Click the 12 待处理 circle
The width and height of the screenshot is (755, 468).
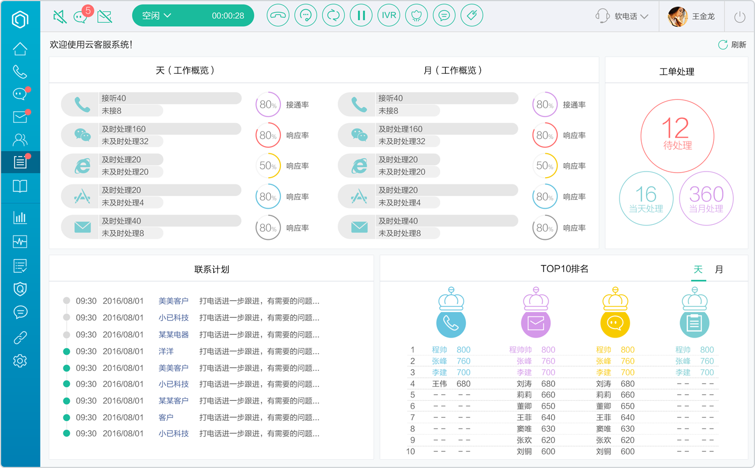[x=677, y=136]
